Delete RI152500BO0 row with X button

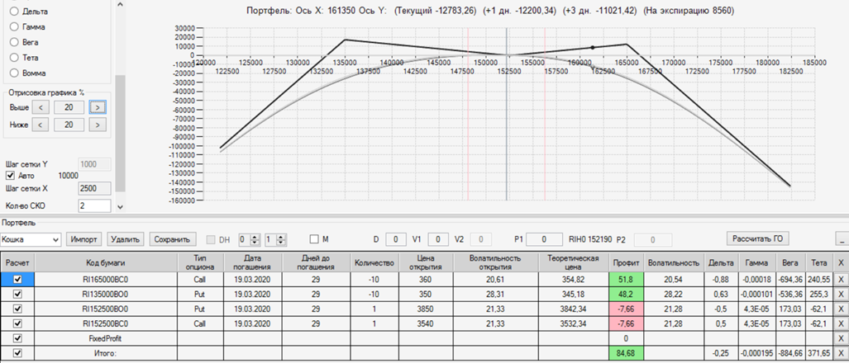[841, 309]
